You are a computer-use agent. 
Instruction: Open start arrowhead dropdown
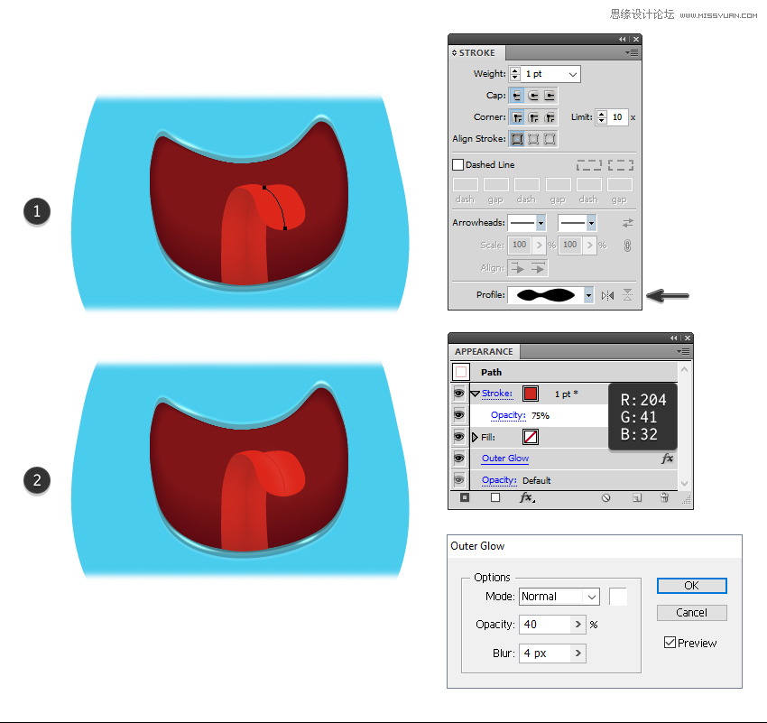coord(541,223)
